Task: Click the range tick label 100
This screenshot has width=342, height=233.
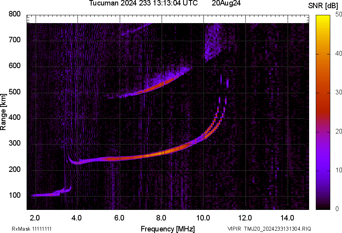Action: (14, 195)
